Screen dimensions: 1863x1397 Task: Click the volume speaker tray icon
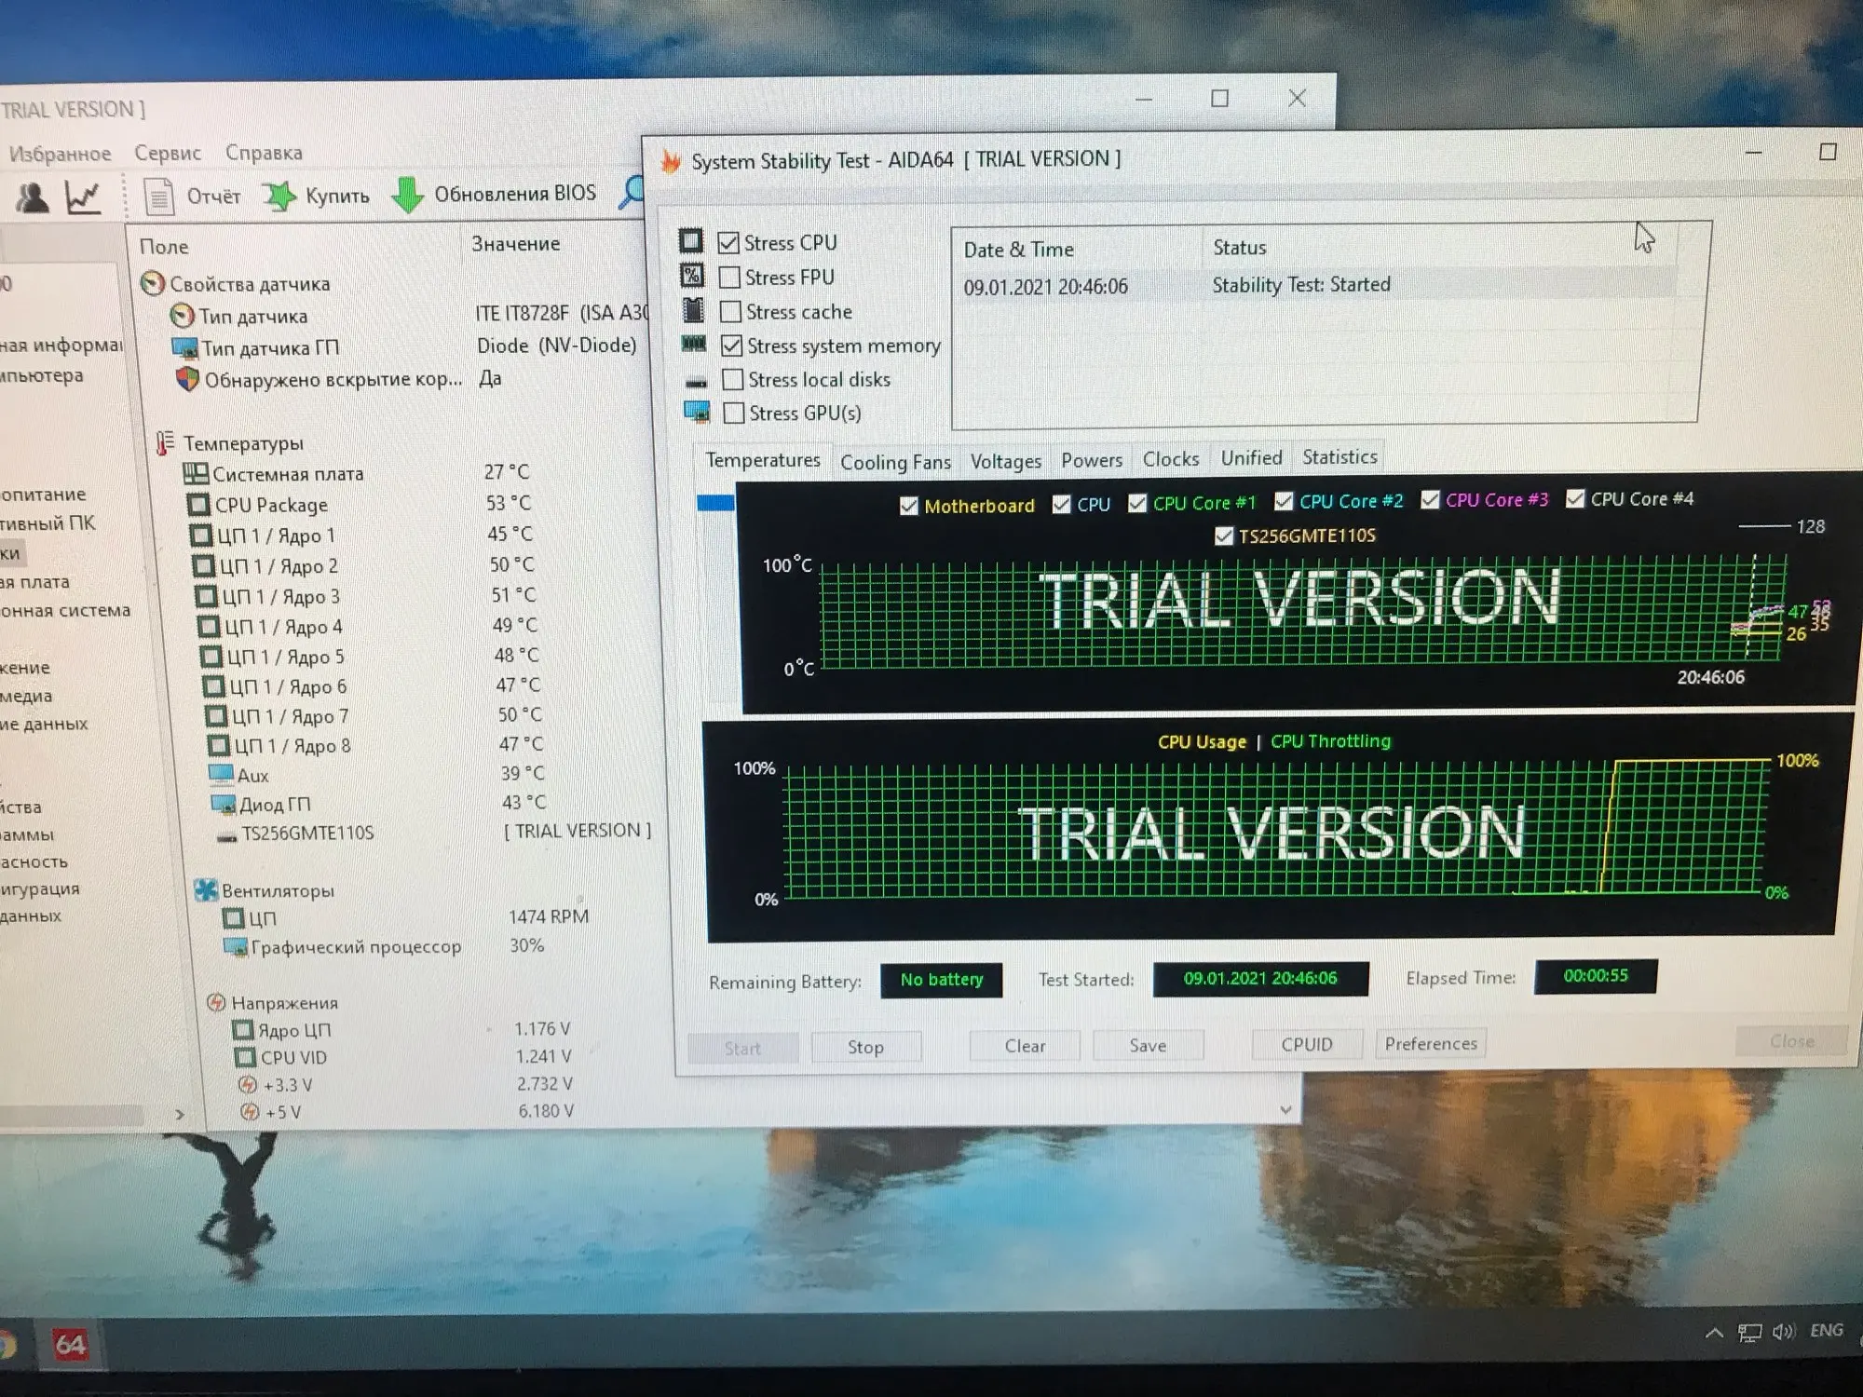point(1783,1332)
